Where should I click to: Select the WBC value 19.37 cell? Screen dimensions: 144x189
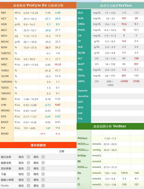(58, 65)
